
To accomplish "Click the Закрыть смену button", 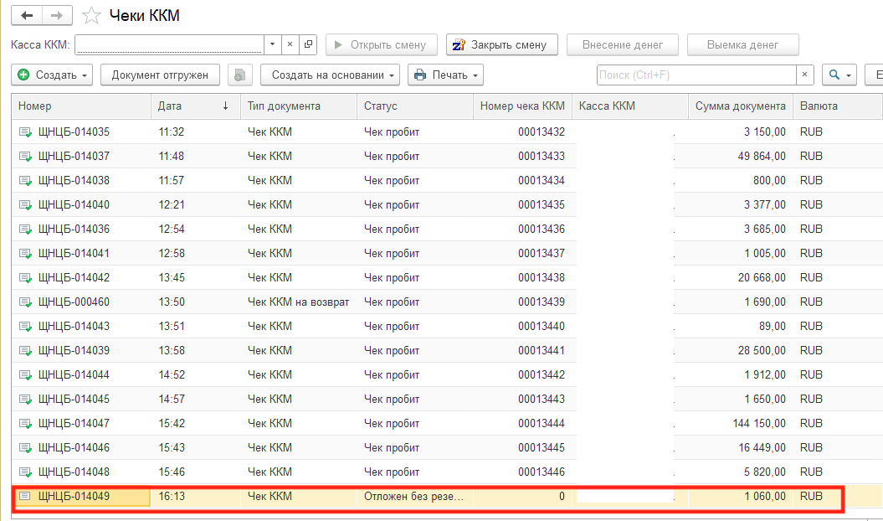I will pyautogui.click(x=501, y=44).
